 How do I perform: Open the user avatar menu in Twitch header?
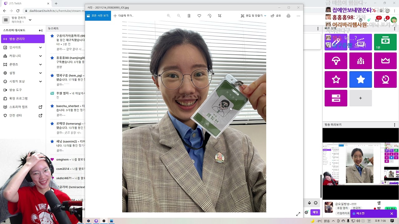coord(394,20)
